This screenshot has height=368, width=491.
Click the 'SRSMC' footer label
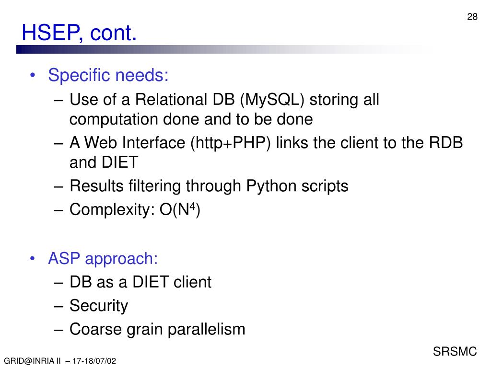[x=455, y=351]
